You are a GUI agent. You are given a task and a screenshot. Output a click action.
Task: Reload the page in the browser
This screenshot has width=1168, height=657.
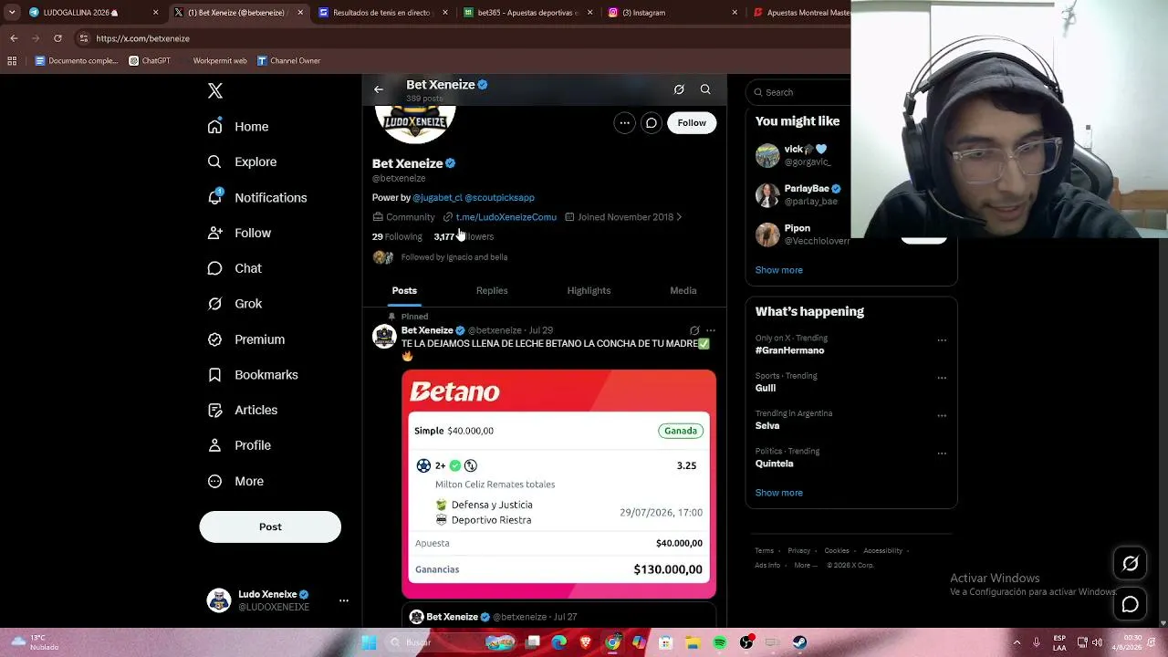pos(57,38)
